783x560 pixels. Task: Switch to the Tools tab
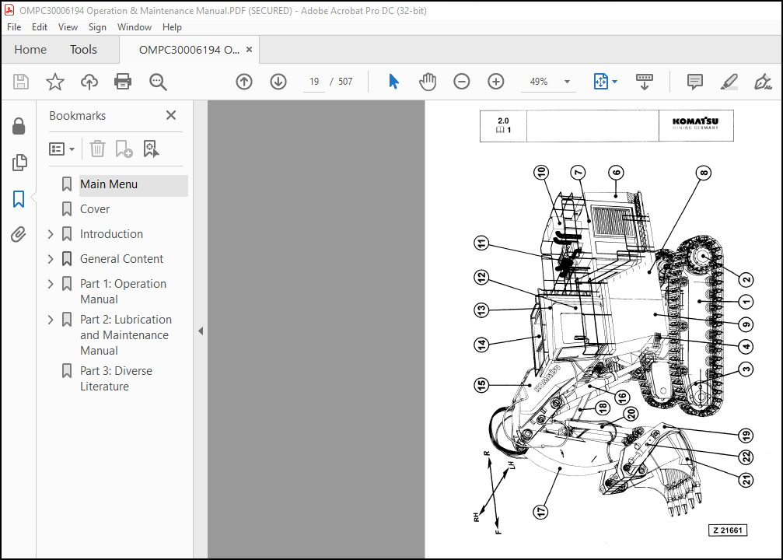[83, 50]
